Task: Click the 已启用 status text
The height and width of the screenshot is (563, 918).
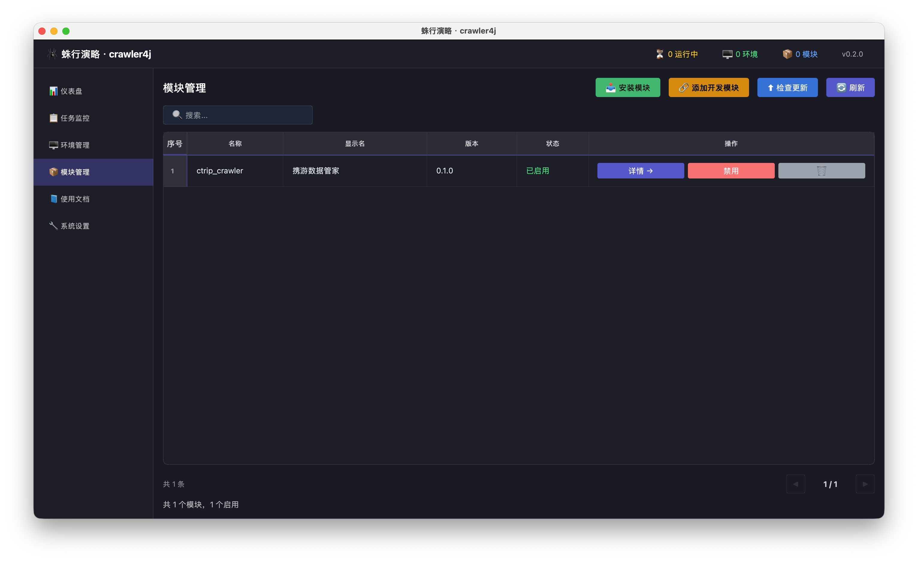Action: [x=537, y=170]
